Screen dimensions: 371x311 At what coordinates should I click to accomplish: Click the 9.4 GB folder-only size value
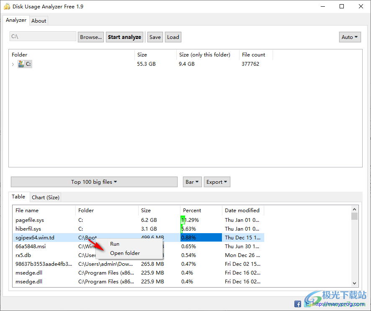[x=187, y=64]
